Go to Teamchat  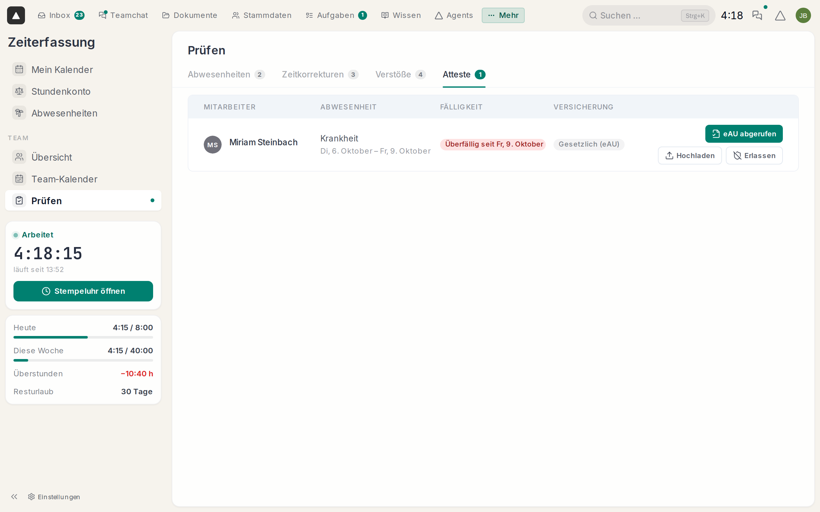tap(123, 15)
